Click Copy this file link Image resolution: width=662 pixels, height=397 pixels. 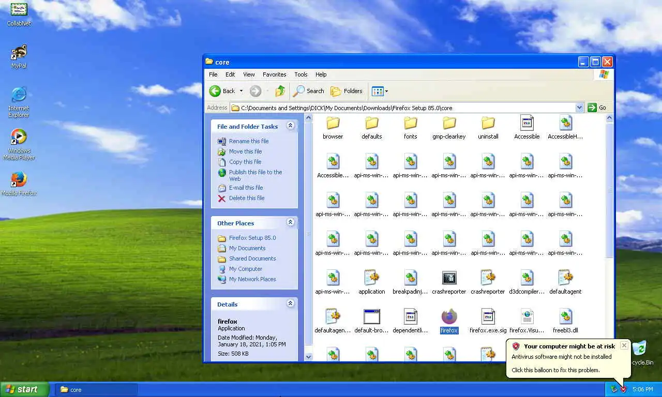(245, 162)
